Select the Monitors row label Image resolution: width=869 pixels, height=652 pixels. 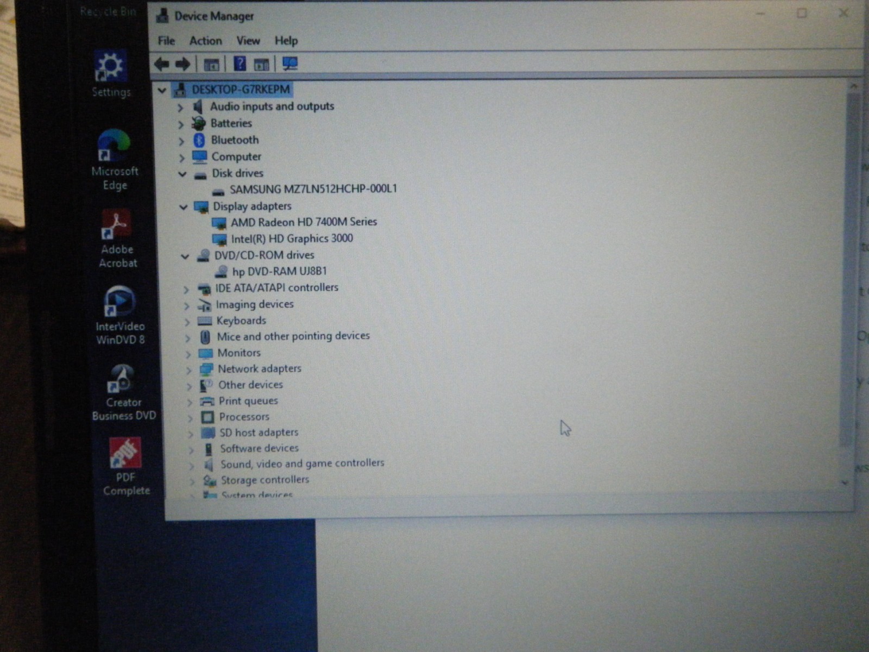coord(239,353)
